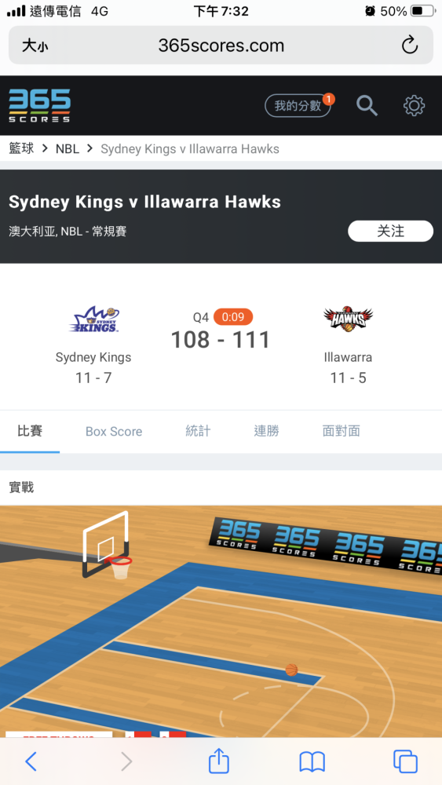The height and width of the screenshot is (785, 442).
Task: Switch to the Box Score tab
Action: click(x=114, y=432)
